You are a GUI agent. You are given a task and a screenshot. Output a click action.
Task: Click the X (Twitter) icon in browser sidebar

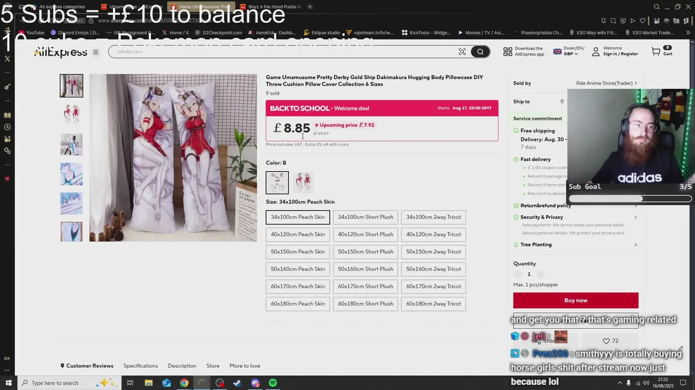click(x=7, y=58)
